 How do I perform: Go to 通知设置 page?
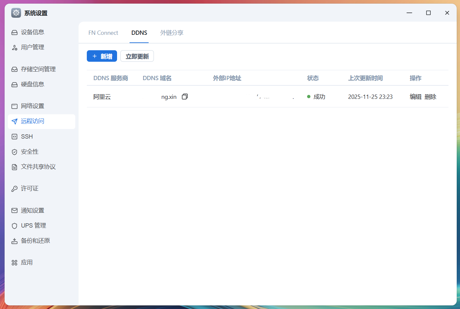(x=41, y=210)
